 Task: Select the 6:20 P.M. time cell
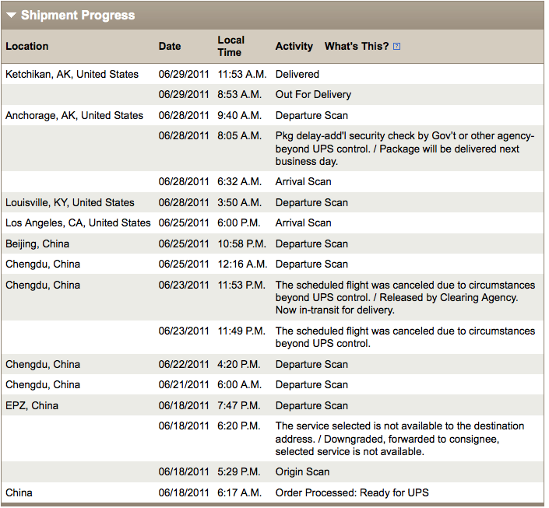coord(239,426)
